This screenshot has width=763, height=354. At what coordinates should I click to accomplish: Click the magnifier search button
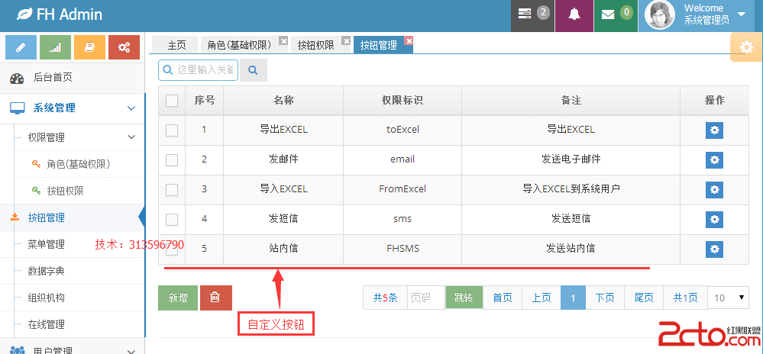click(253, 70)
